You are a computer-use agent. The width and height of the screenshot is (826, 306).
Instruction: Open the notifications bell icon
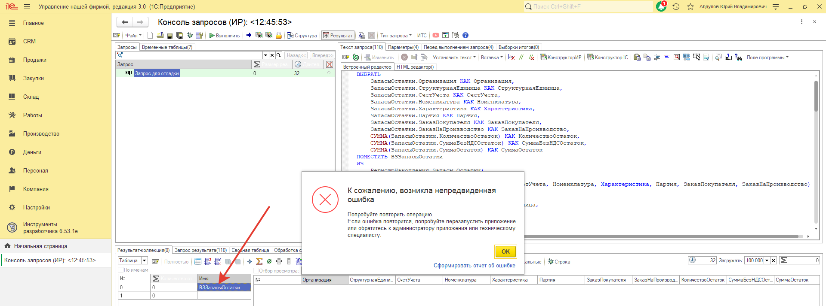pyautogui.click(x=661, y=7)
